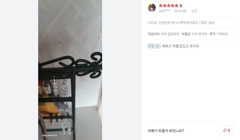This screenshot has height=140, width=240.
Task: Select the 한달사용 badge
Action: point(154,46)
